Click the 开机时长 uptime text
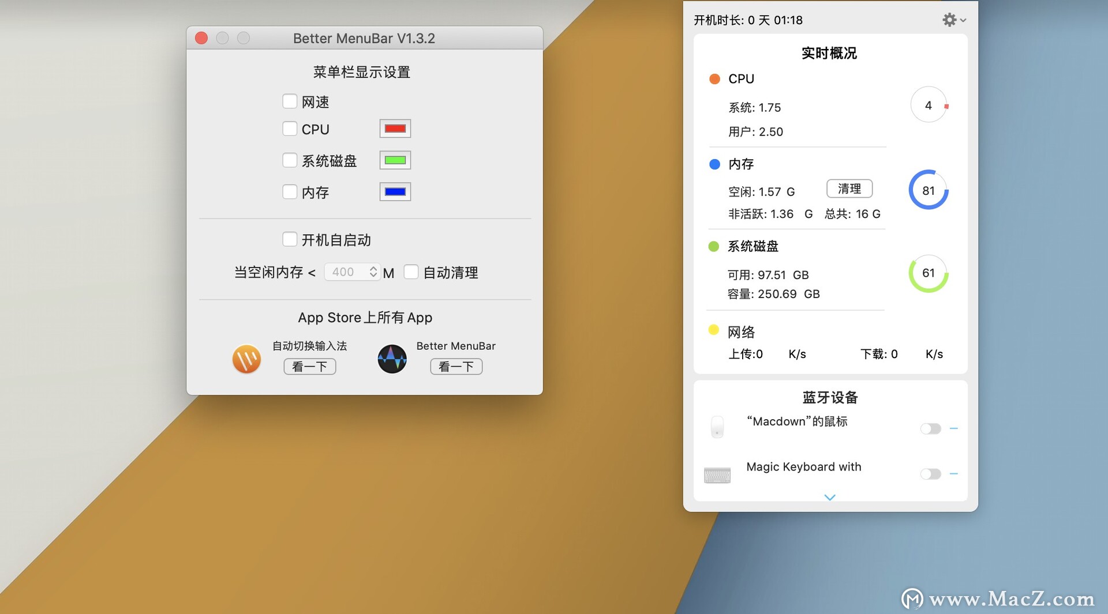 748,20
